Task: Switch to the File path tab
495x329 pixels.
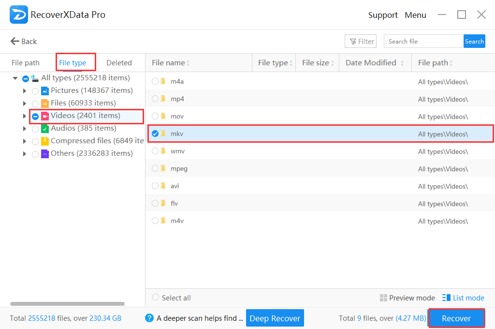Action: (26, 63)
